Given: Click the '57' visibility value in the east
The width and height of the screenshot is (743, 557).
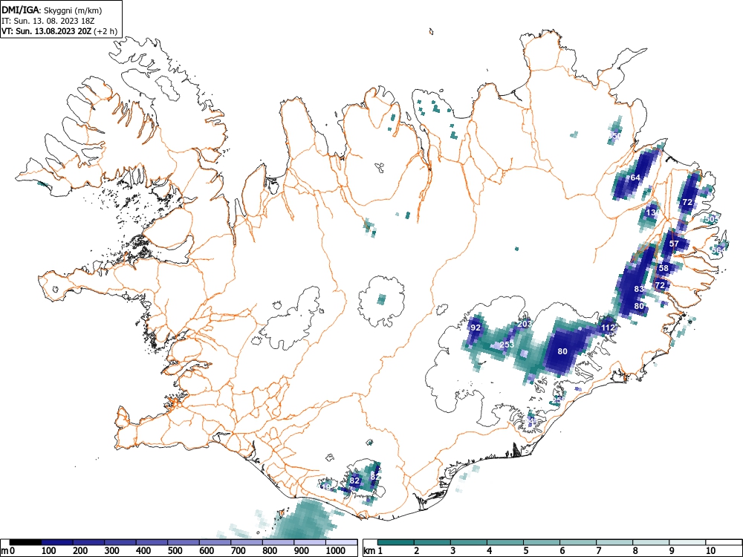Looking at the screenshot, I should click(674, 244).
